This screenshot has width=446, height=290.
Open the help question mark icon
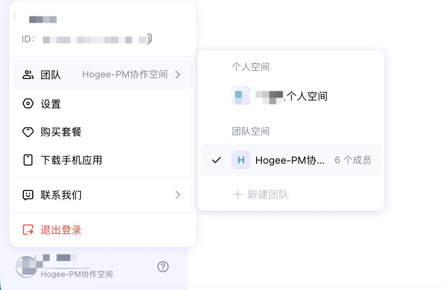pos(163,266)
